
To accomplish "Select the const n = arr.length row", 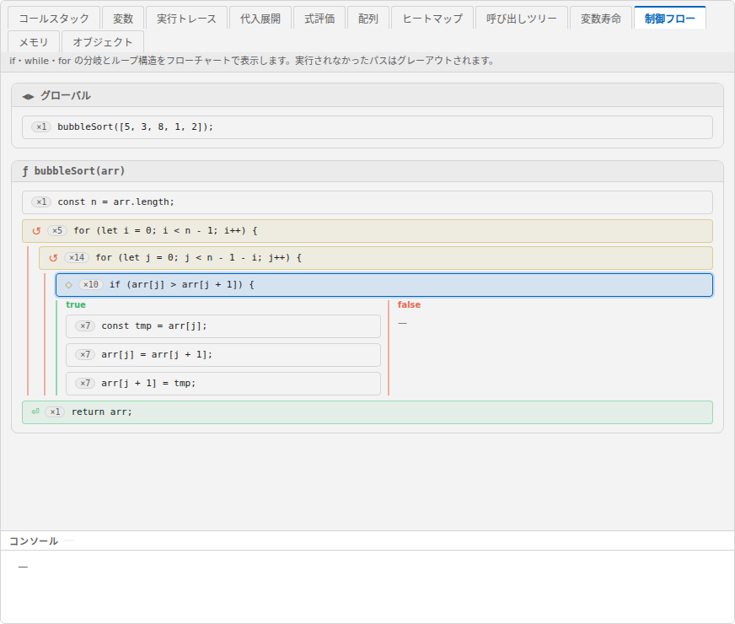I will [x=367, y=202].
